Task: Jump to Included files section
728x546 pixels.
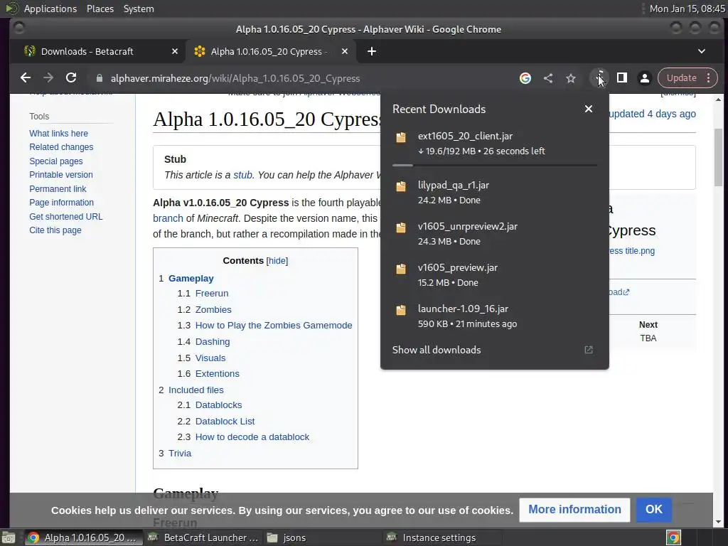Action: (x=196, y=390)
